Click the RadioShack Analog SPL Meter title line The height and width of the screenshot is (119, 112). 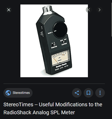point(39,112)
